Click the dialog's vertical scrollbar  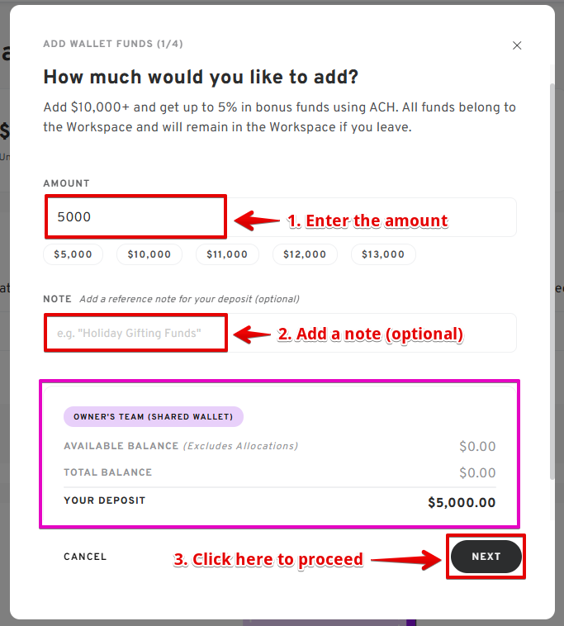[x=552, y=281]
